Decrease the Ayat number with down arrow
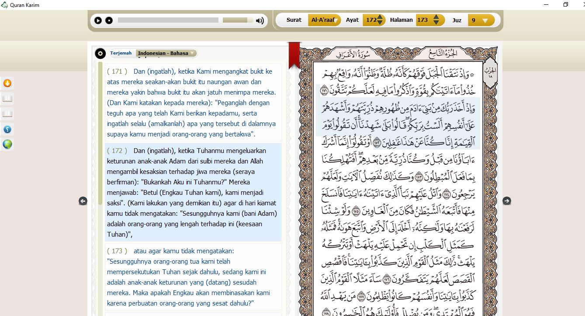Viewport: 585px width, 316px height. (x=380, y=23)
